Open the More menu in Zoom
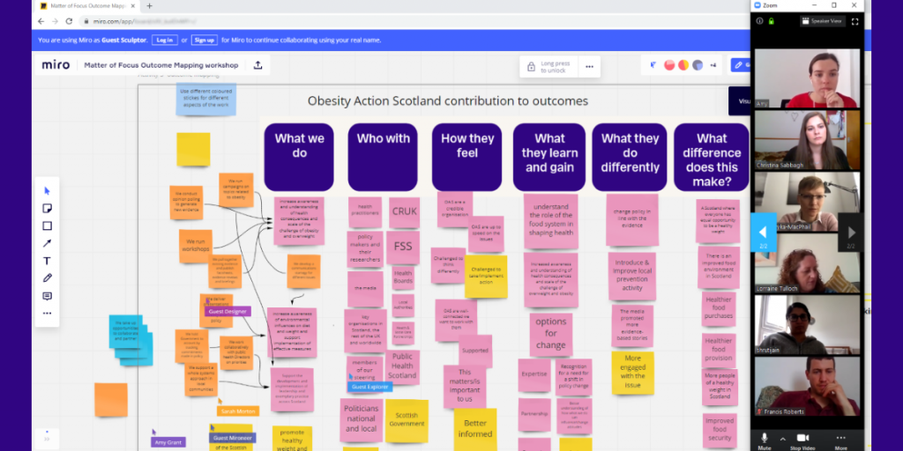This screenshot has height=451, width=903. click(840, 440)
